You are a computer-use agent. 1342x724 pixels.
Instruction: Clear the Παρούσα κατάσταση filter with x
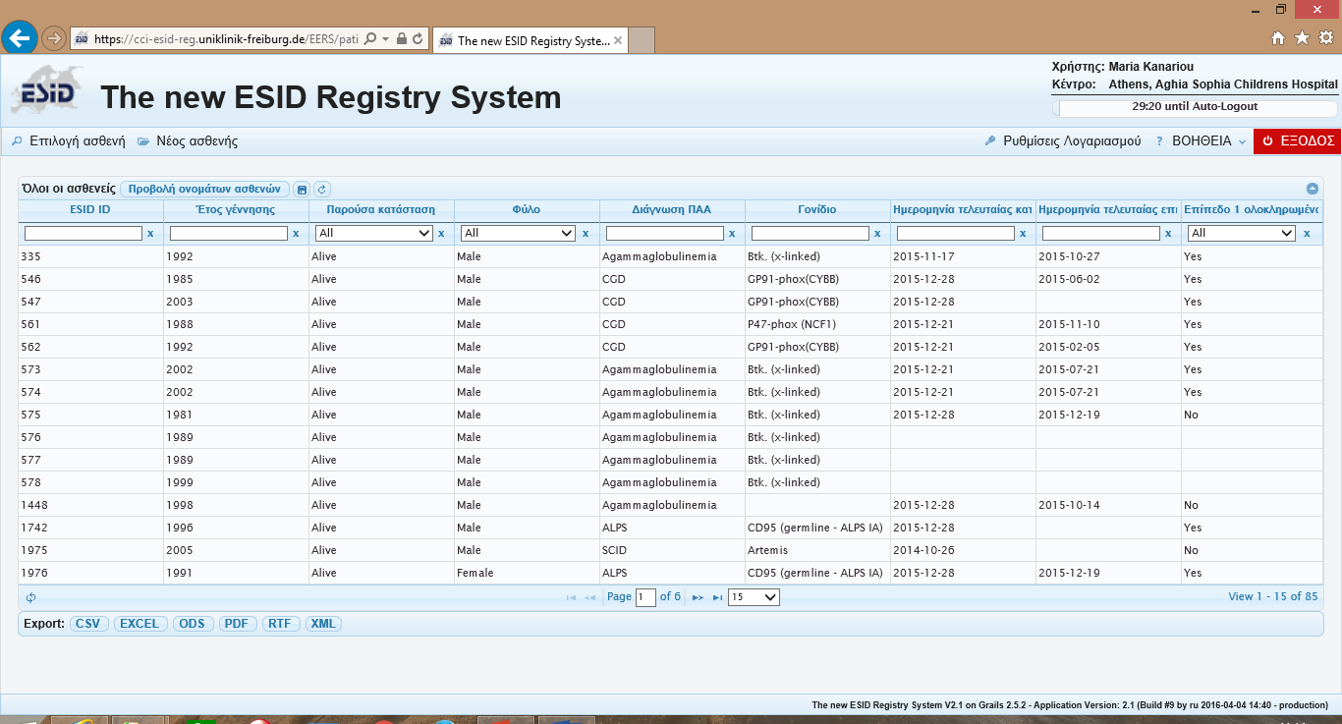441,234
